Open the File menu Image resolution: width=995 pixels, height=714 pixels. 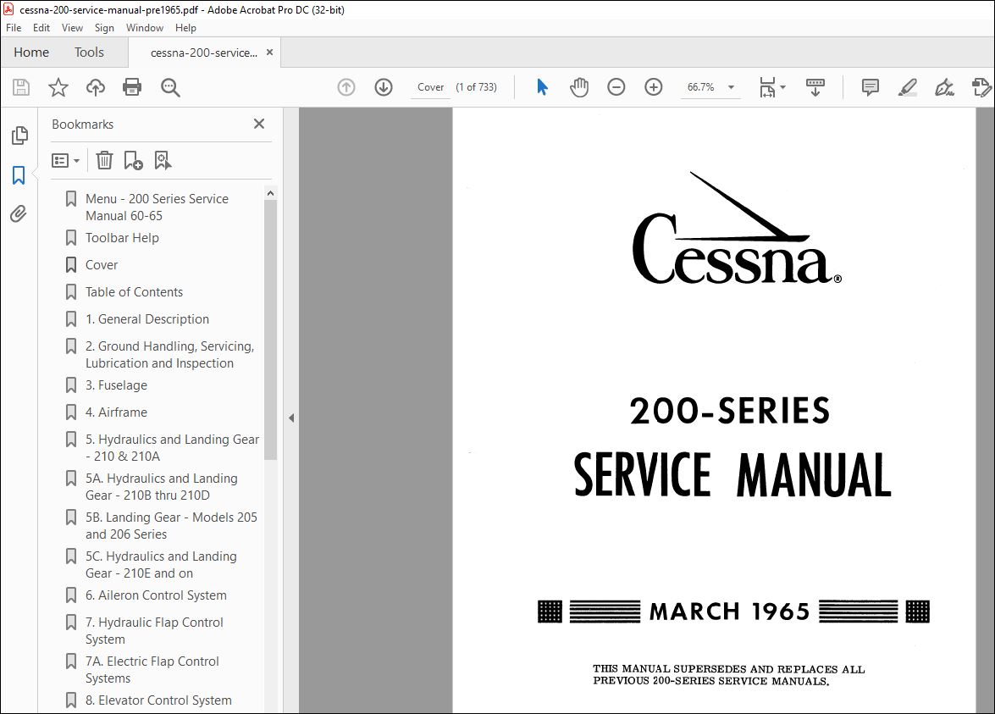pyautogui.click(x=14, y=28)
